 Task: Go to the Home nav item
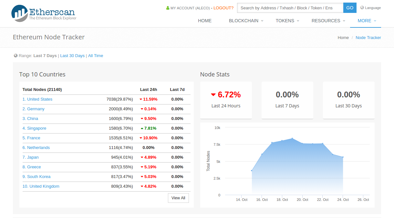pyautogui.click(x=205, y=21)
